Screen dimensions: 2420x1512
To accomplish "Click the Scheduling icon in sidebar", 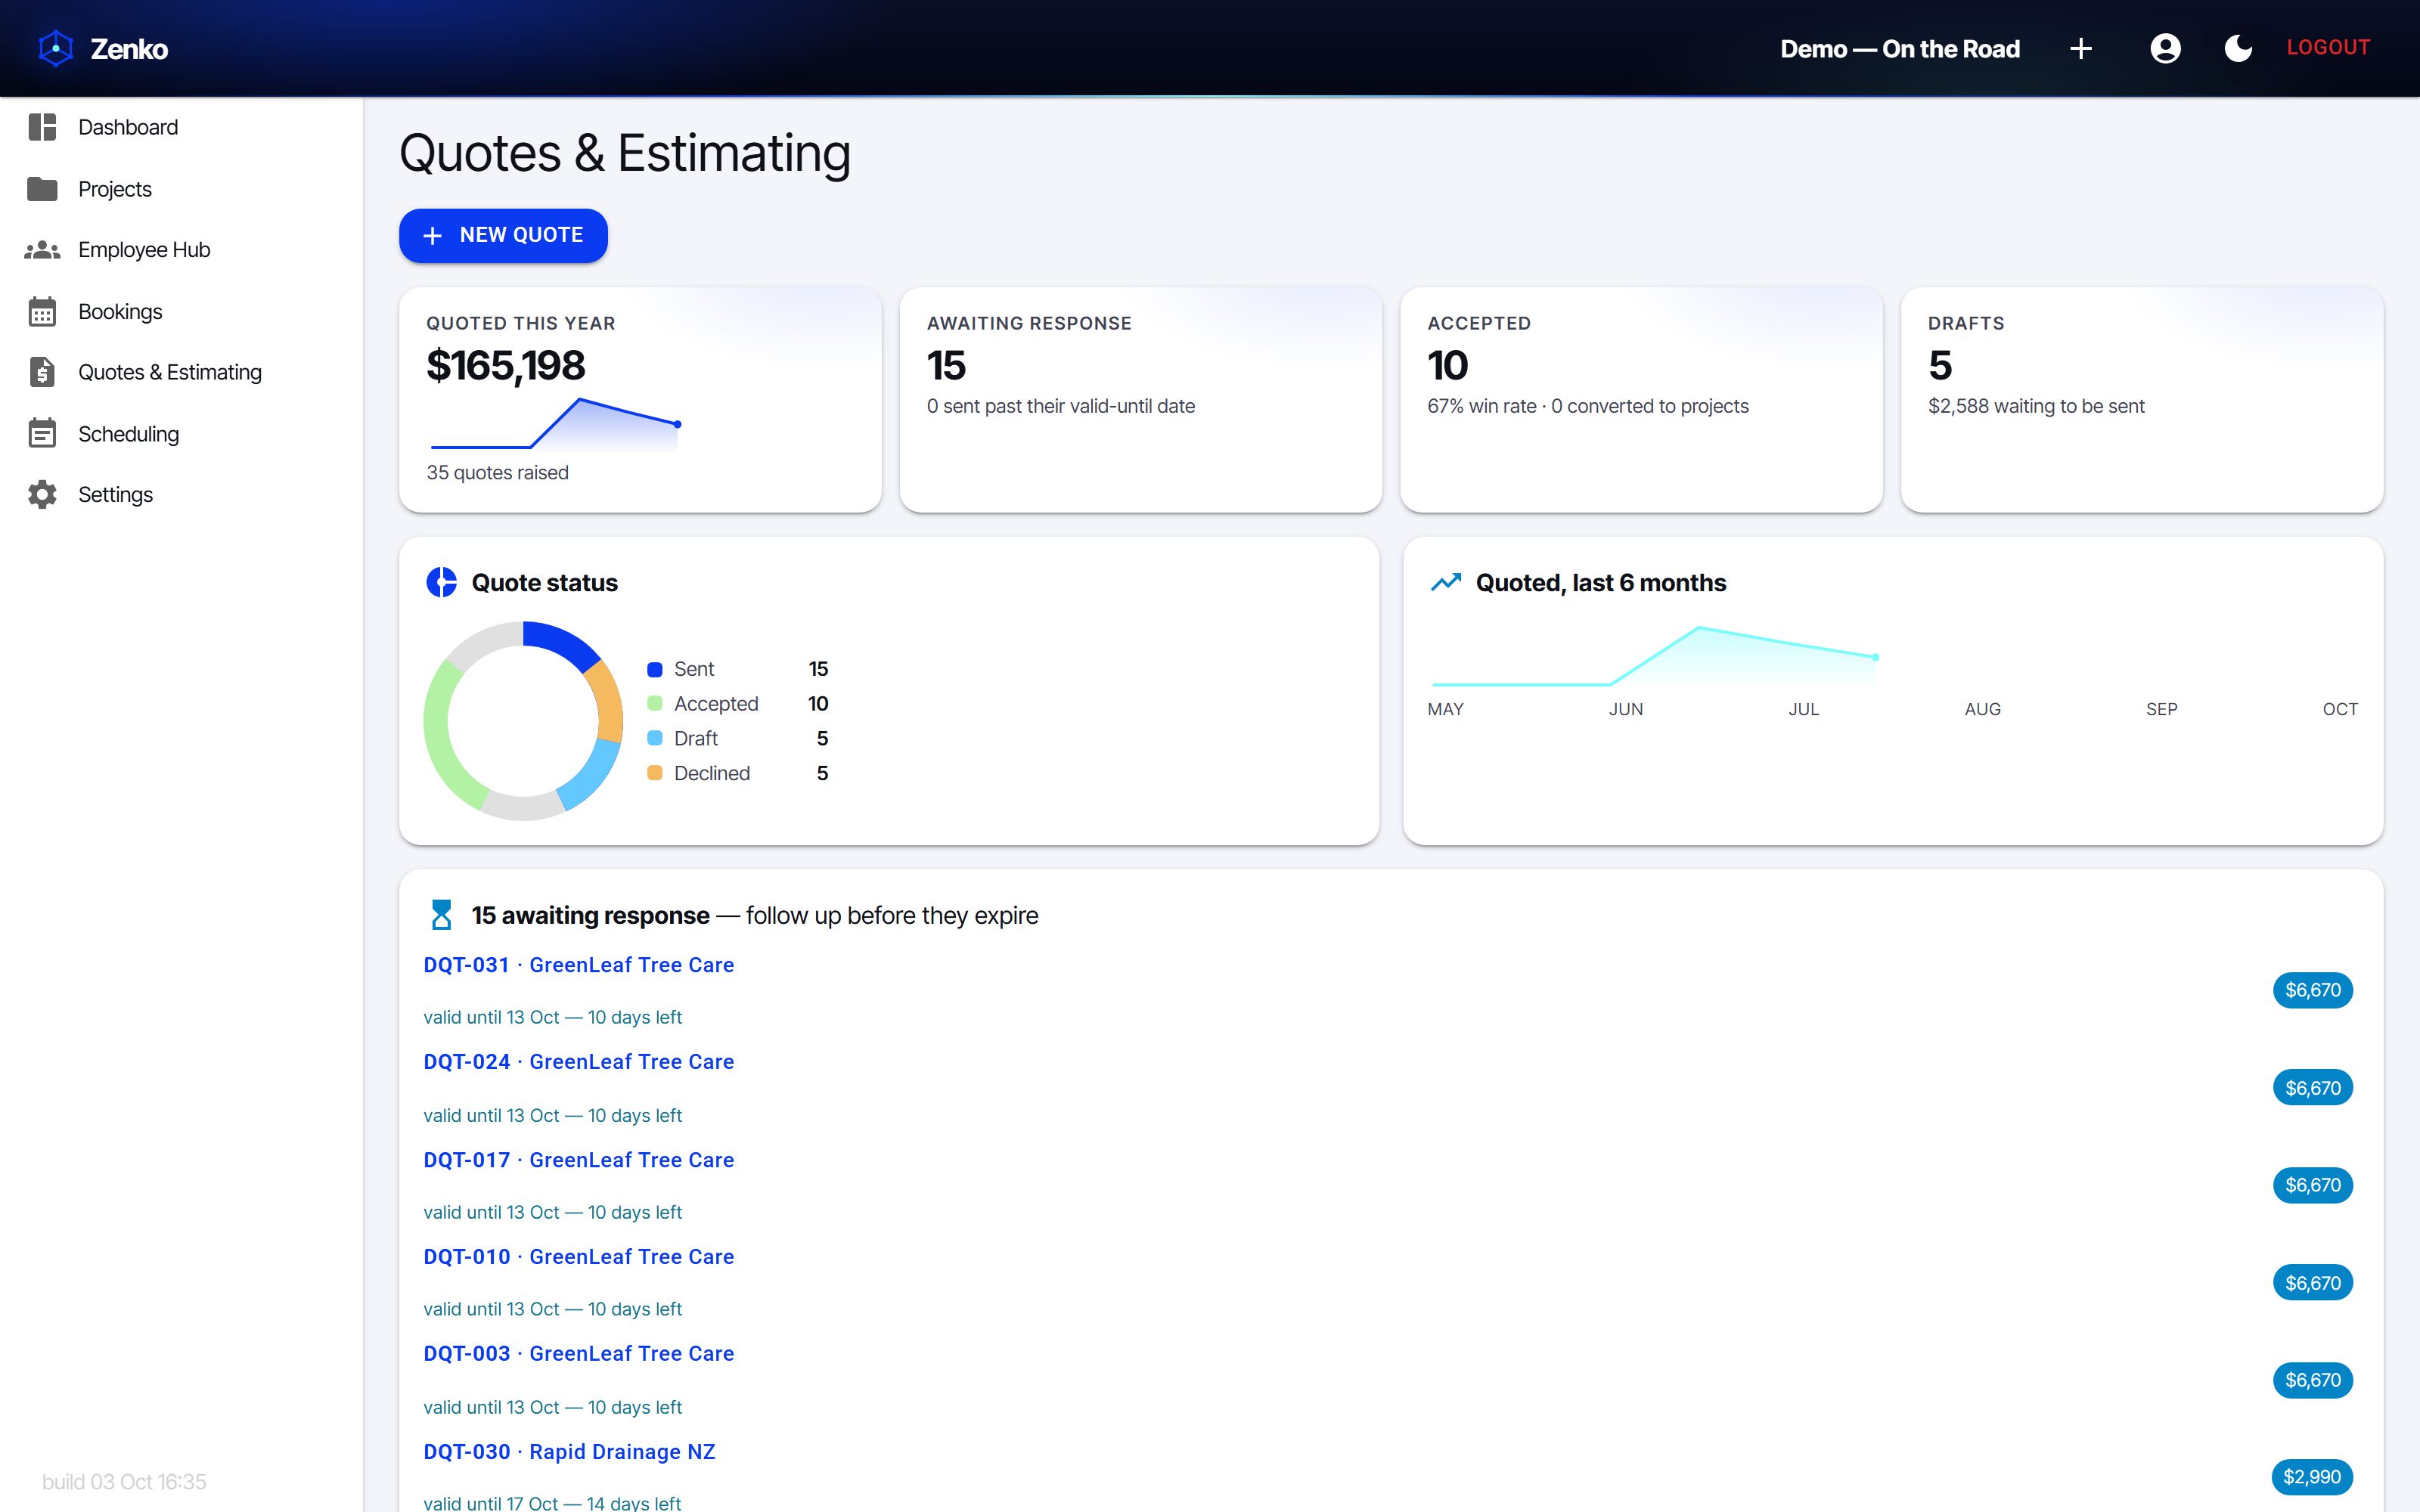I will pos(42,434).
